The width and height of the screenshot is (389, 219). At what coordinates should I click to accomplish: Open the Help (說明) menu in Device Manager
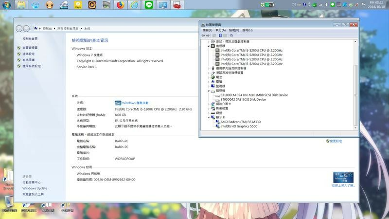pyautogui.click(x=248, y=30)
